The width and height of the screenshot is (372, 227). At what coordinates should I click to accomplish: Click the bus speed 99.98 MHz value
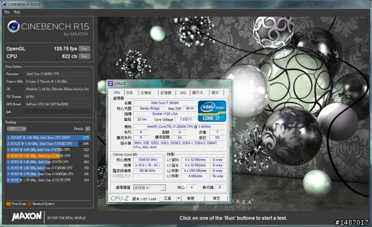tap(147, 171)
